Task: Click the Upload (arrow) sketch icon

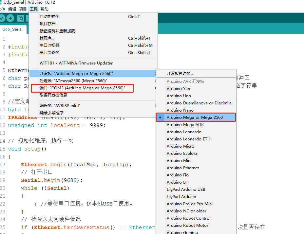Action: tap(10, 18)
